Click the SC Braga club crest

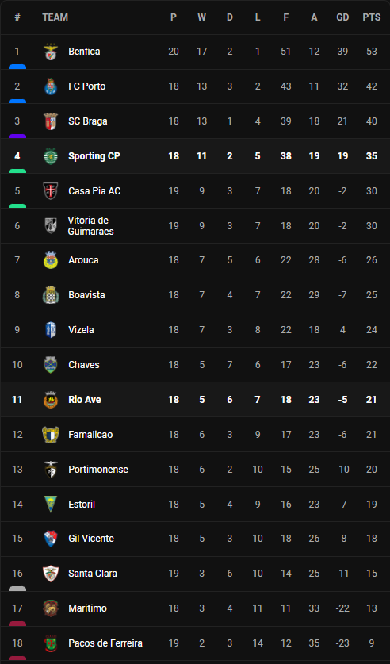51,121
